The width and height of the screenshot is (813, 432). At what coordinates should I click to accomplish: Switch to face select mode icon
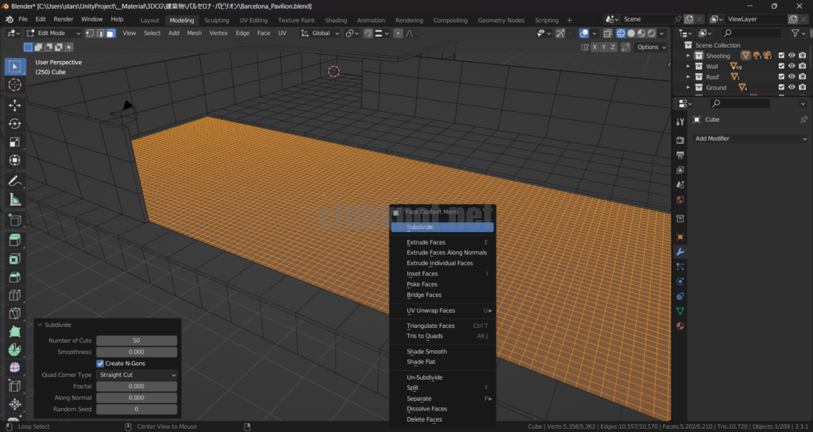[x=110, y=33]
